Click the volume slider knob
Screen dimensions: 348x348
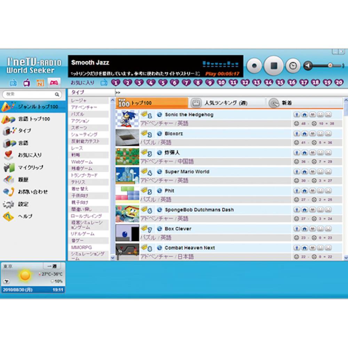point(330,65)
